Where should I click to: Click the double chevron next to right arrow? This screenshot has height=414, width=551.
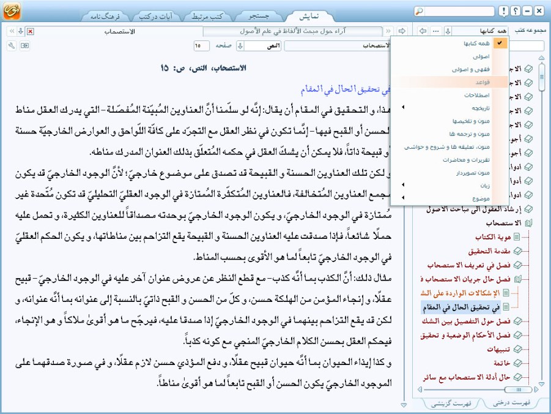(x=388, y=31)
